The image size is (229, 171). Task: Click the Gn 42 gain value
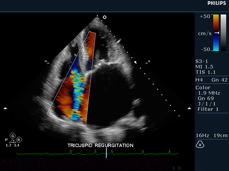(220, 80)
